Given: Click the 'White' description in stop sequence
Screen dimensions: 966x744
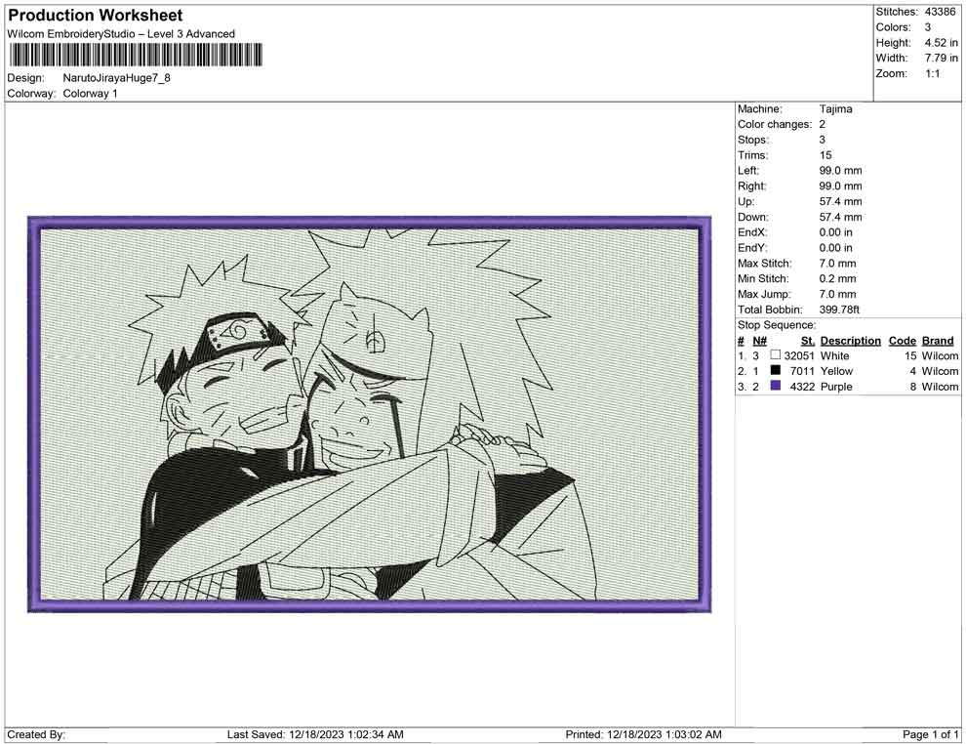Looking at the screenshot, I should 835,355.
